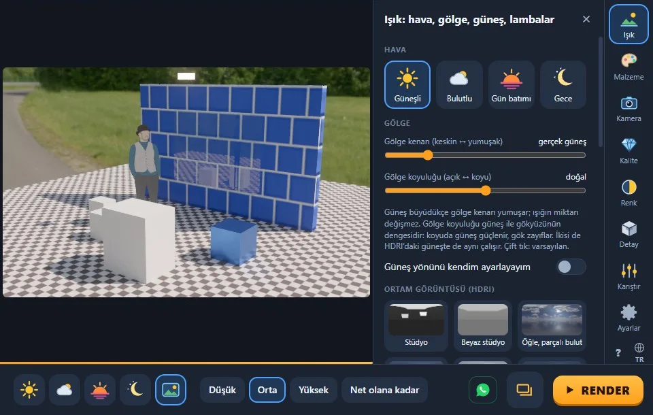
Task: Open the Işık light panel in sidebar
Action: click(629, 24)
